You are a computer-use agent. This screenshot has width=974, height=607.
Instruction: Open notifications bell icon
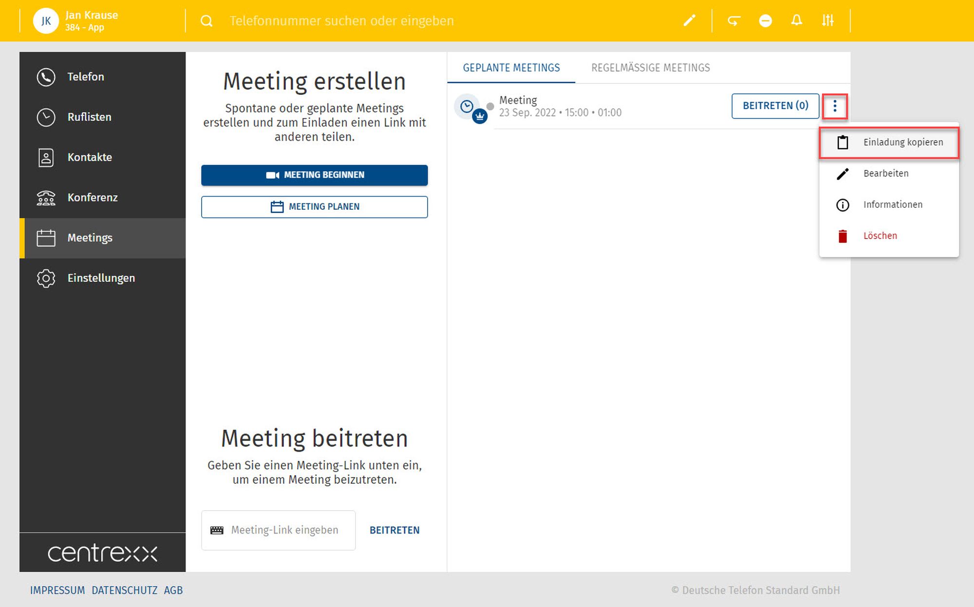pyautogui.click(x=796, y=20)
